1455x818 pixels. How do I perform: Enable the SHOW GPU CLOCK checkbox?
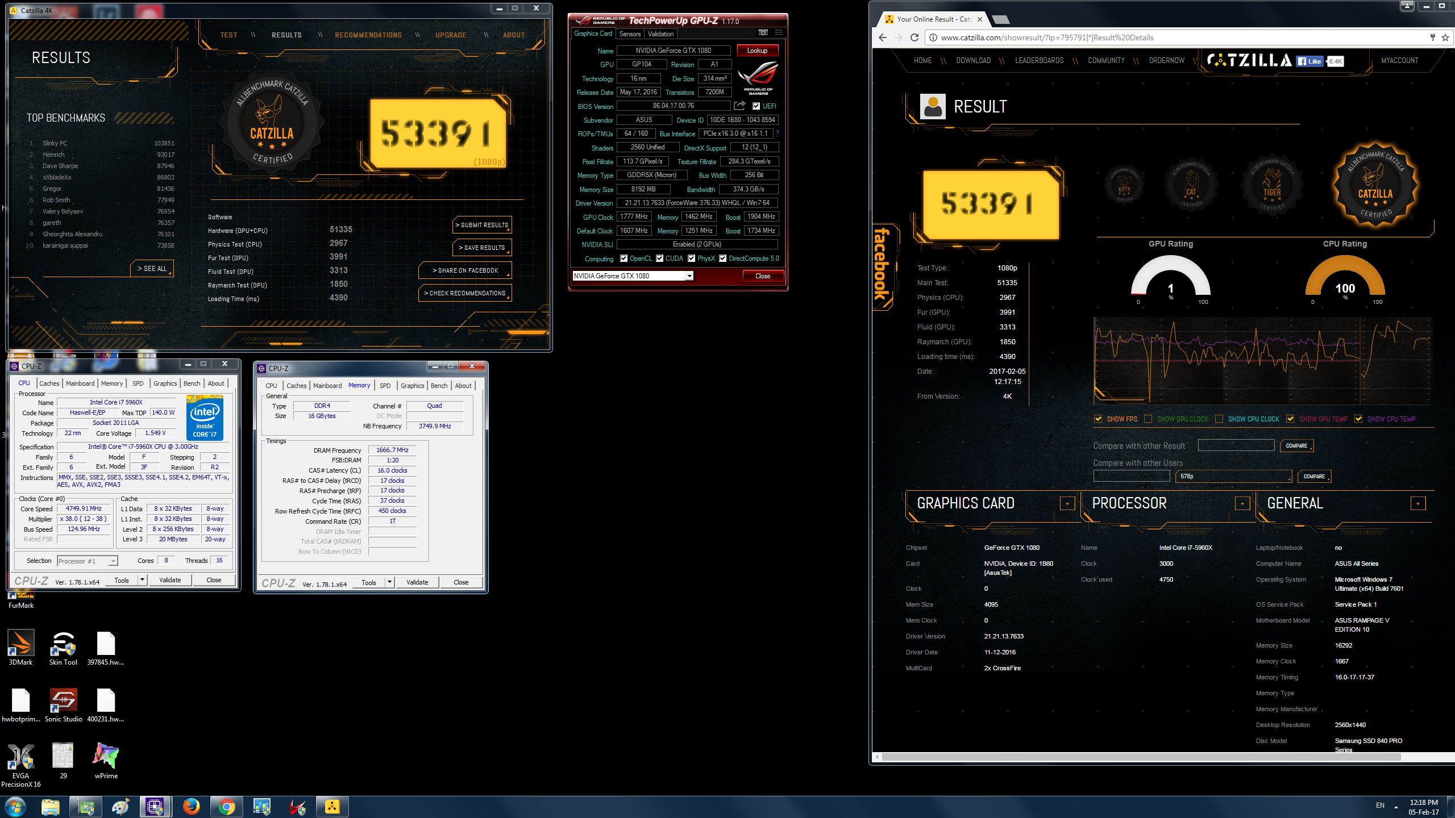pos(1148,419)
